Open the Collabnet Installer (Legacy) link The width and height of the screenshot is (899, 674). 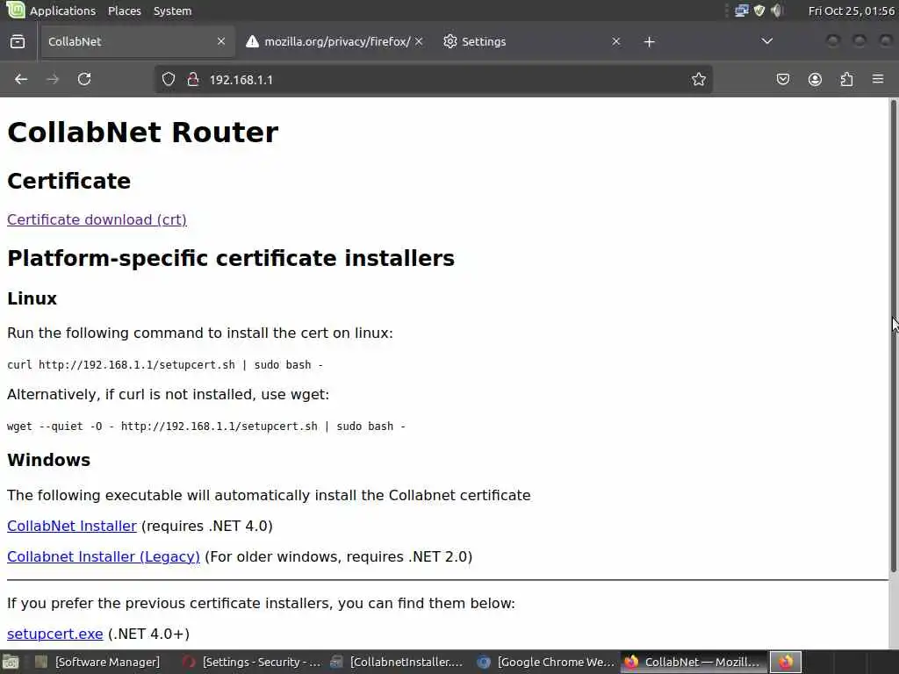(x=104, y=556)
